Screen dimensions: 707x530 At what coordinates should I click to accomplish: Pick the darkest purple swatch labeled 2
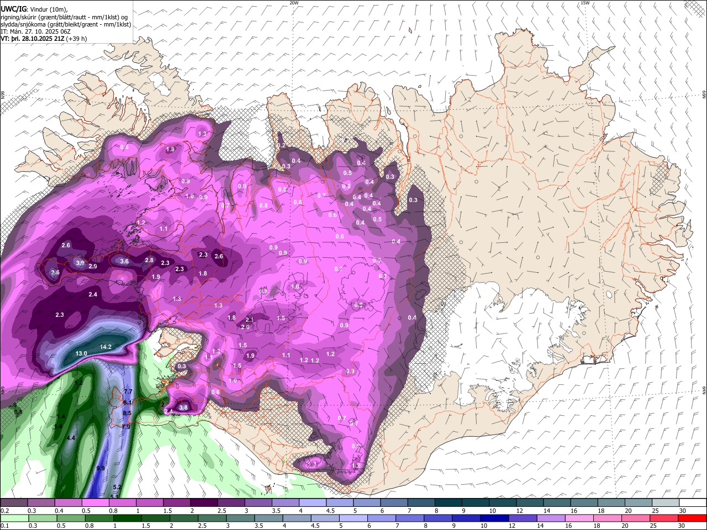pos(204,503)
